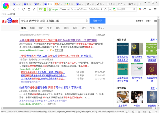This screenshot has width=160, height=114.
Task: Open 更多» category menu
Action: pyautogui.click(x=101, y=28)
